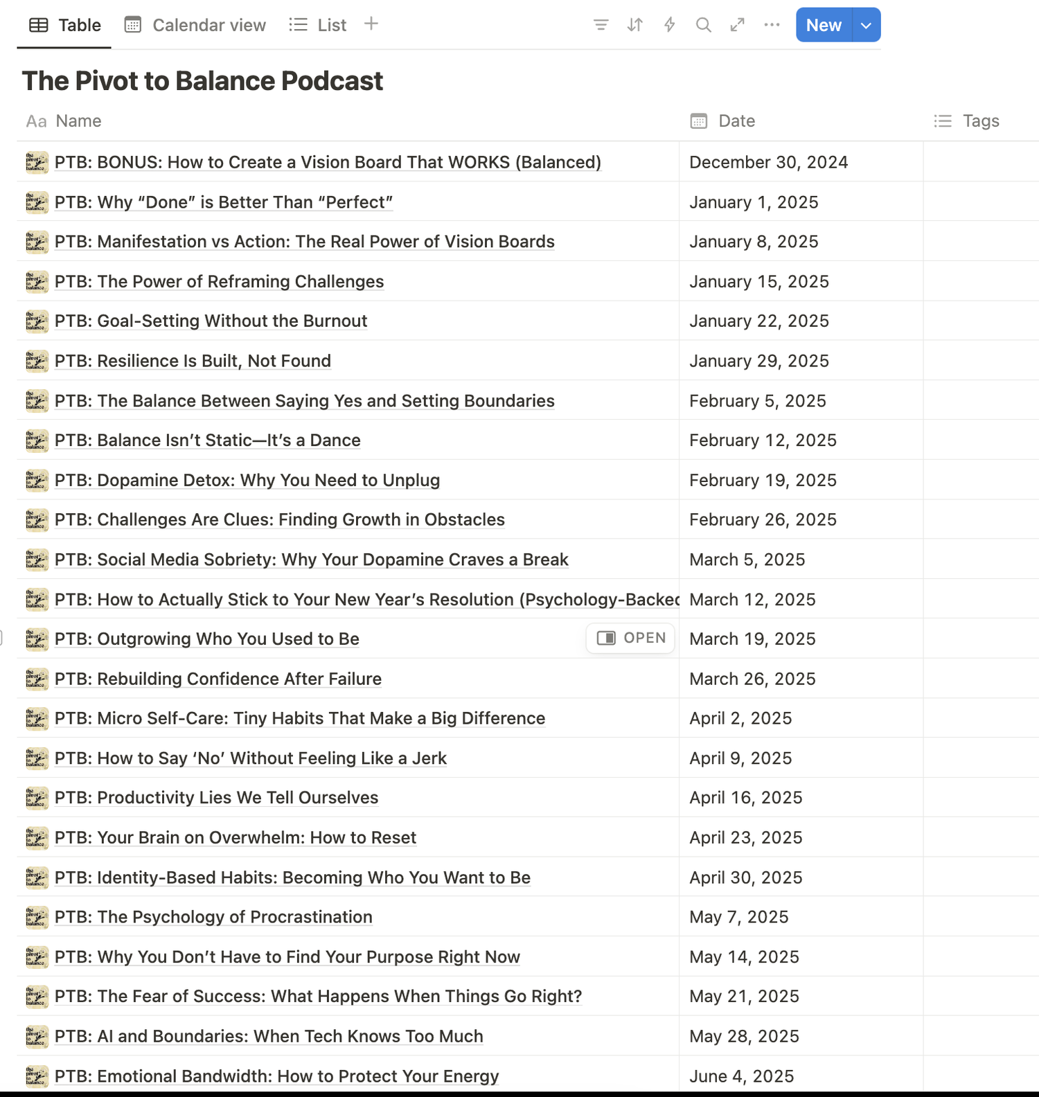The width and height of the screenshot is (1039, 1097).
Task: Click page icon of Dopamine Detox row
Action: point(37,480)
